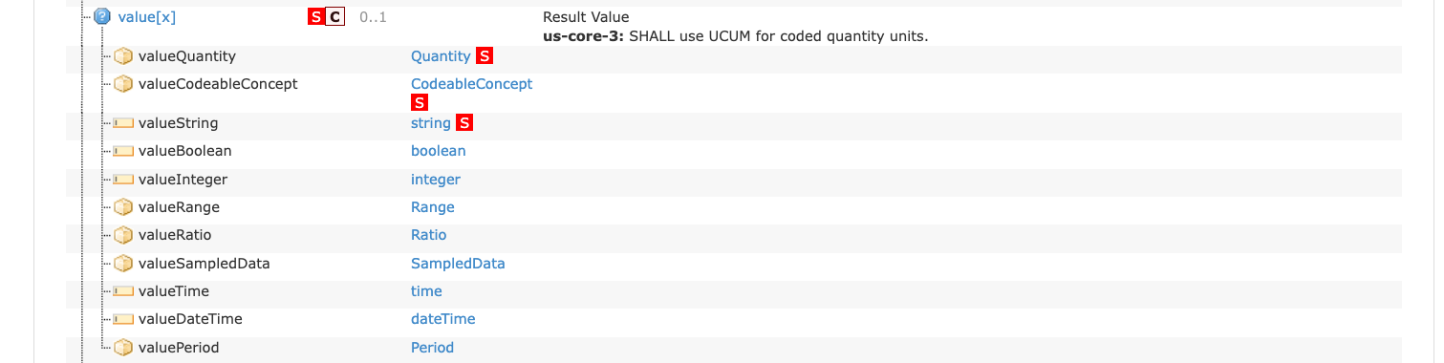
Task: Click the datatype icon next to valueSampledData
Action: pos(123,264)
